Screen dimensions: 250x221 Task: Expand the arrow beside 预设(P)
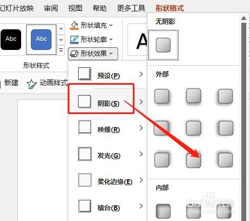141,74
